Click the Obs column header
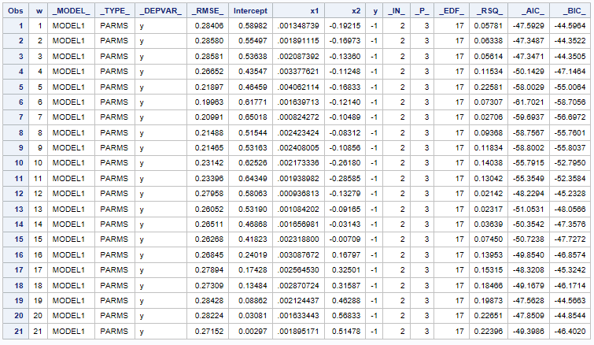 (14, 13)
